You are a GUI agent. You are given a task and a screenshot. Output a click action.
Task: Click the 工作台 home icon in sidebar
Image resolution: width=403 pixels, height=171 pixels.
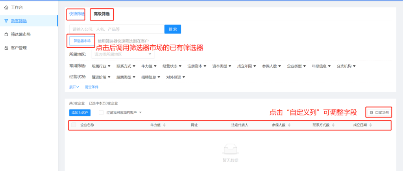click(6, 7)
